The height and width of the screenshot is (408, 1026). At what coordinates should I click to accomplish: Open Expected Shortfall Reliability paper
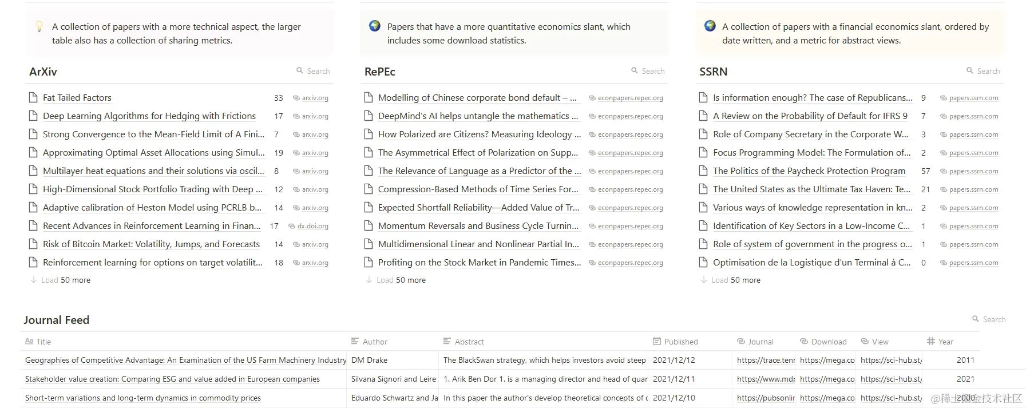479,208
